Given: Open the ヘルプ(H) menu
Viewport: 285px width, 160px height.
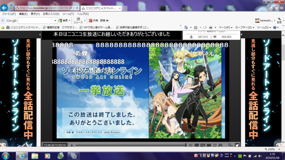Looking at the screenshot, I should click(x=83, y=14).
